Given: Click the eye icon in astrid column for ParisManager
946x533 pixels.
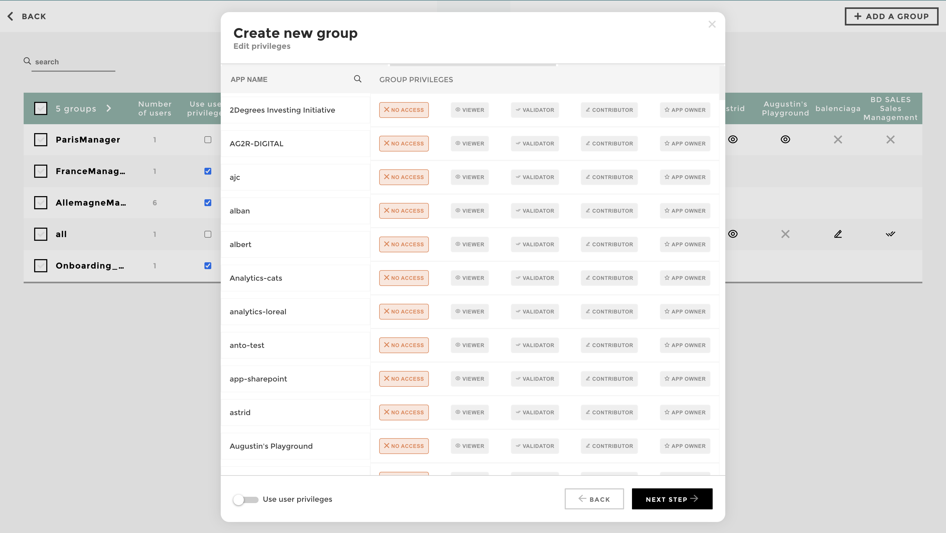Looking at the screenshot, I should click(733, 139).
